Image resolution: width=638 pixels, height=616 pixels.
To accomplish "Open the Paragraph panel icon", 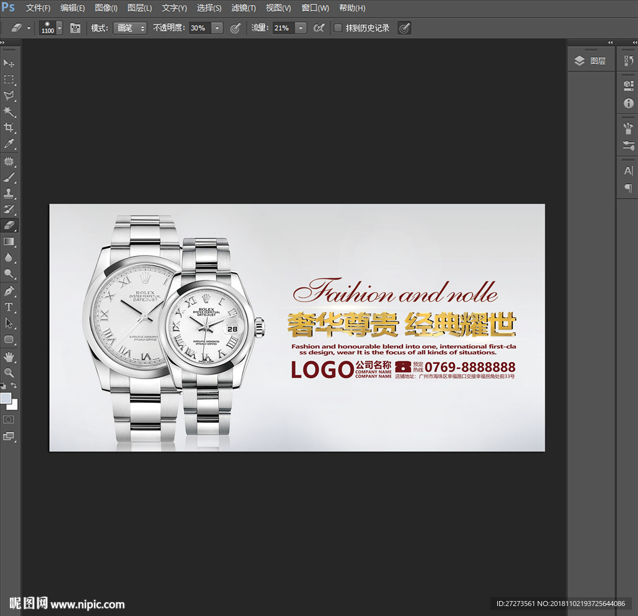I will tap(629, 187).
